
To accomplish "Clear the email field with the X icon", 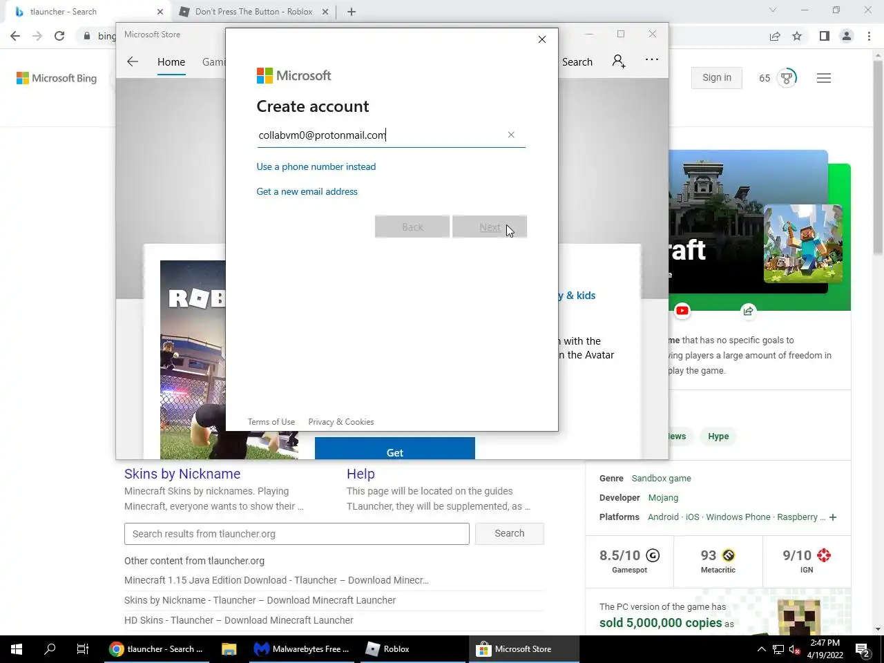I will 511,135.
